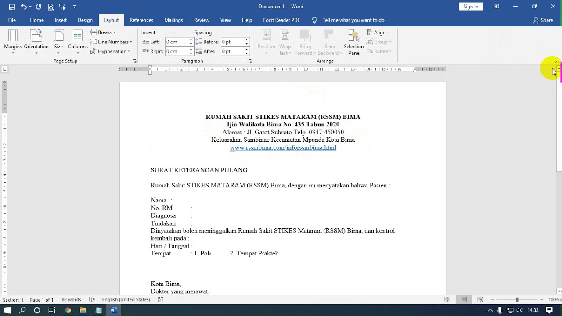Click the Share button

pyautogui.click(x=543, y=20)
